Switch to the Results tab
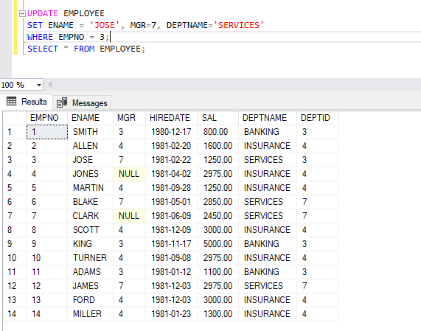Screen dimensions: 421x331 (27, 102)
